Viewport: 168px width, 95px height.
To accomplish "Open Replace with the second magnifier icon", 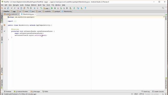I will tap(31, 8).
